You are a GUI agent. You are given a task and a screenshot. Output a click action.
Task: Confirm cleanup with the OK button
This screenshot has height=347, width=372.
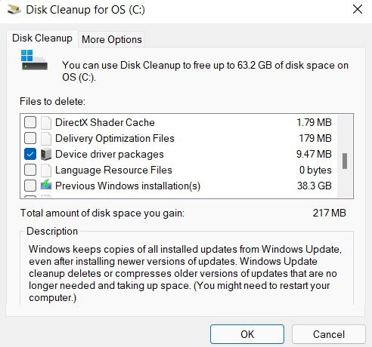pos(247,334)
